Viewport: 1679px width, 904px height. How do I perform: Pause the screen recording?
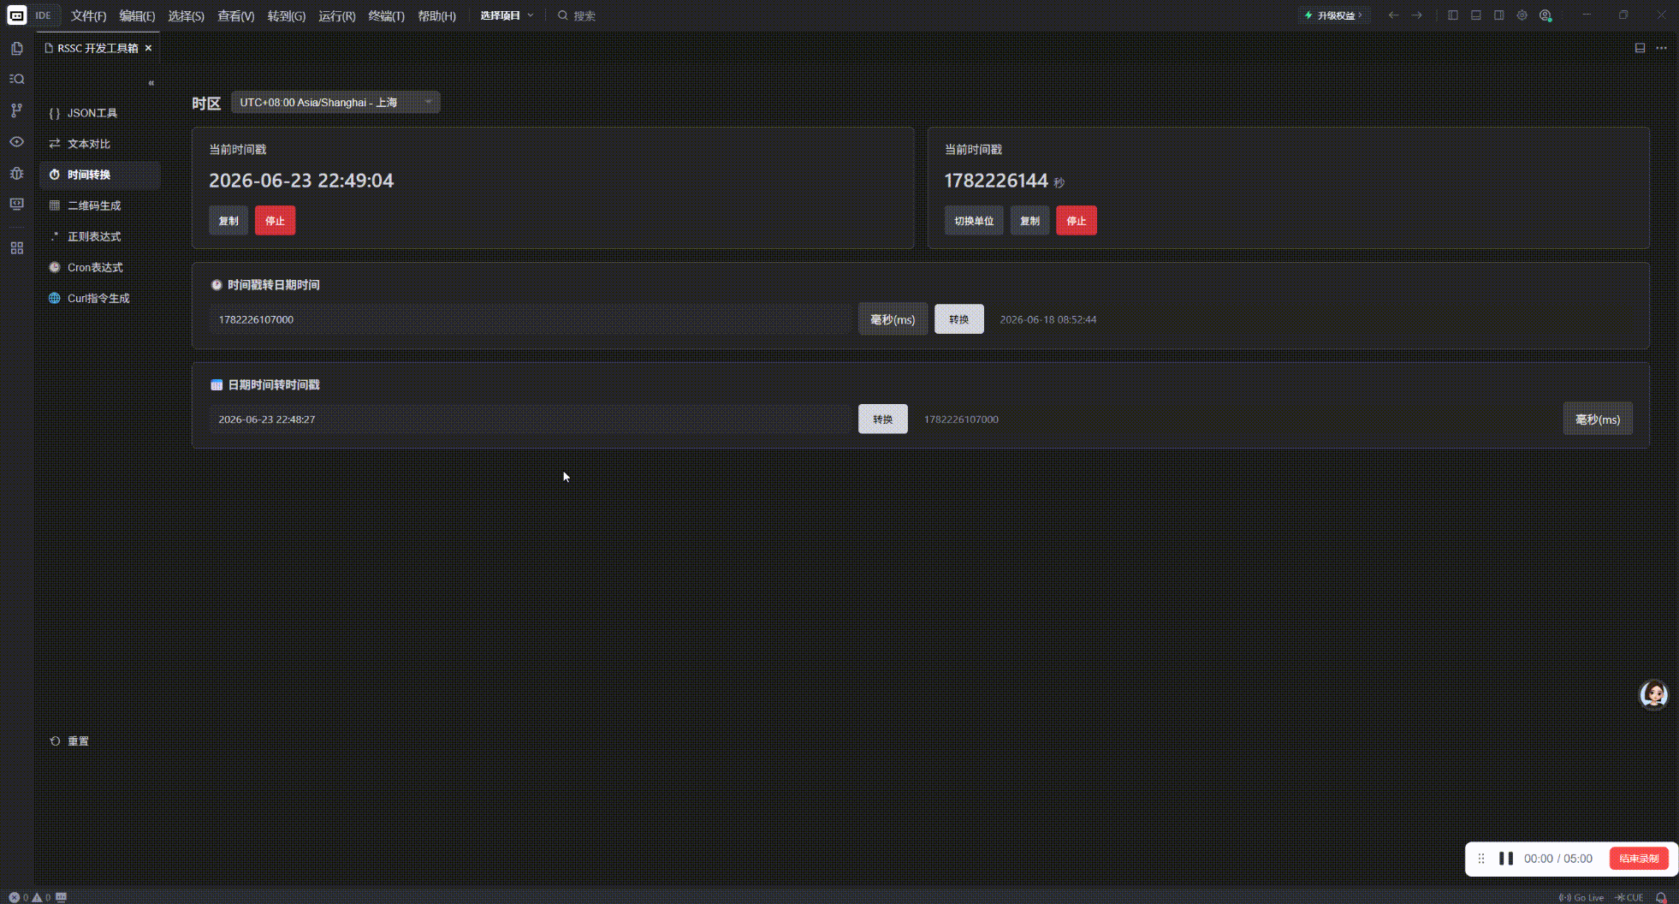coord(1506,859)
